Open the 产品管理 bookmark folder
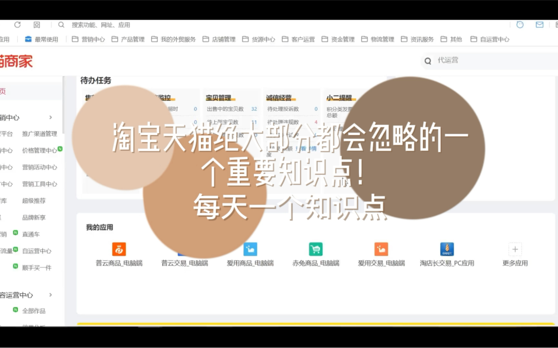Image resolution: width=558 pixels, height=348 pixels. point(128,39)
